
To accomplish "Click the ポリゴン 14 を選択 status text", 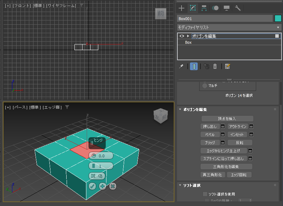I will [239, 95].
